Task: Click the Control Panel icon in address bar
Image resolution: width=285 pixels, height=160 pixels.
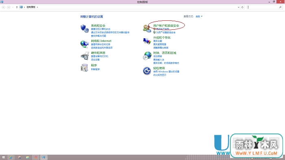Action: tap(21, 7)
